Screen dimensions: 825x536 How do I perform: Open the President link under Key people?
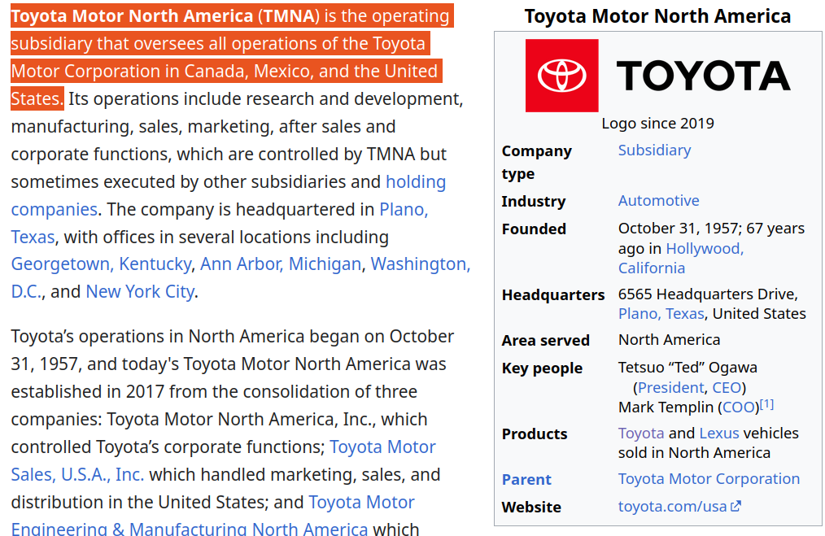coord(671,388)
